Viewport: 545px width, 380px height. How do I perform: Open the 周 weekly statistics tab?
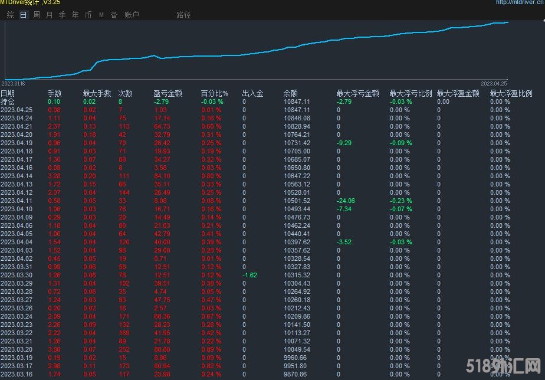pyautogui.click(x=37, y=15)
